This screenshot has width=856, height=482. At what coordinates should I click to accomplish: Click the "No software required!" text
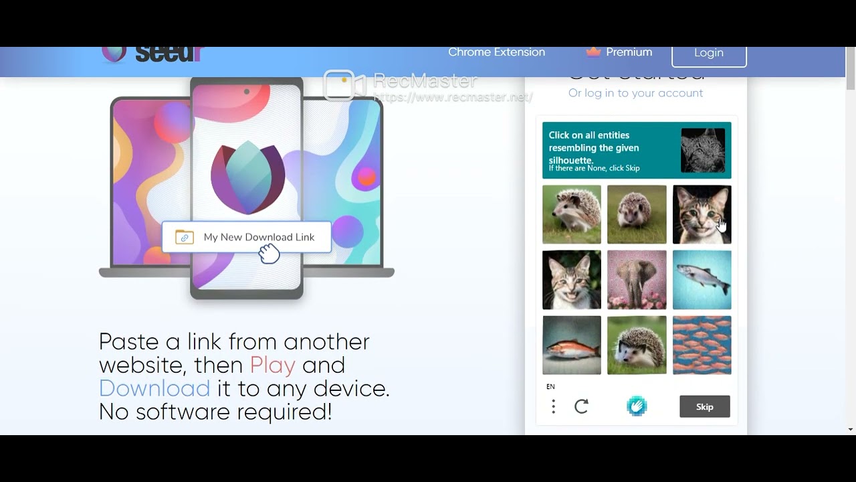(215, 412)
